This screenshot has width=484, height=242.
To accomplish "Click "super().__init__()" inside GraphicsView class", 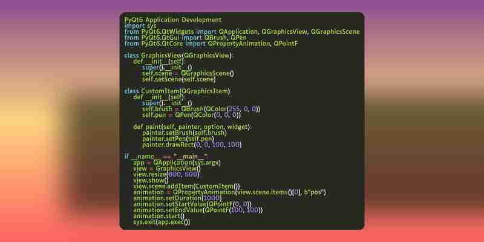I will point(167,68).
